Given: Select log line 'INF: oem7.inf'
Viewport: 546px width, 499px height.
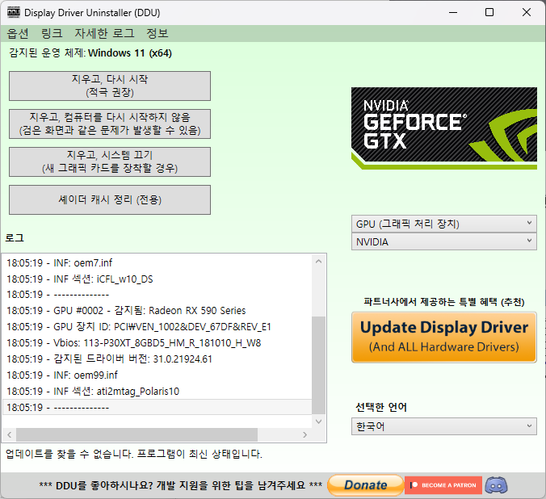Looking at the screenshot, I should (157, 263).
